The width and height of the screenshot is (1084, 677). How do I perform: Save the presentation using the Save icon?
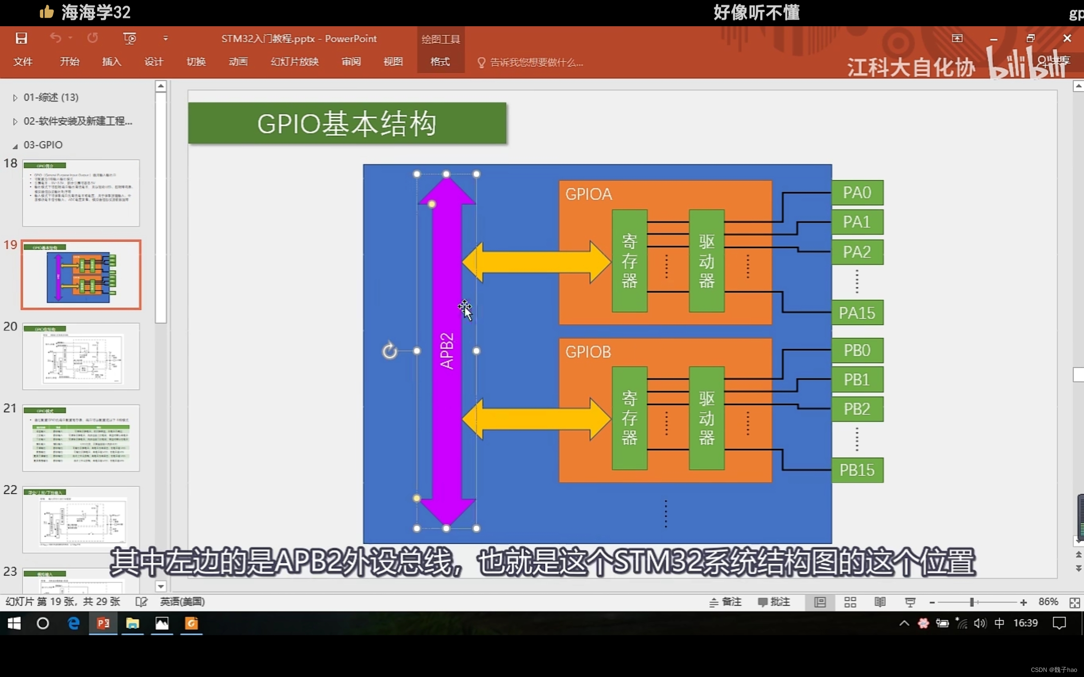(21, 39)
